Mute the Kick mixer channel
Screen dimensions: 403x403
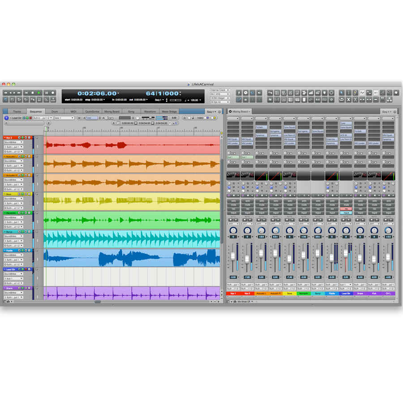coord(374,205)
